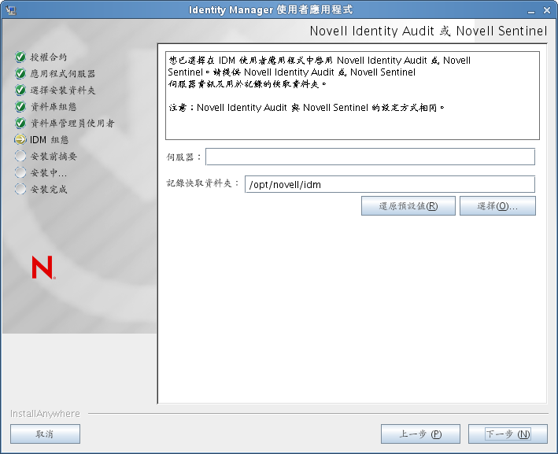Select the 應用程式伺服器 step label
Viewport: 558px width, 454px height.
[63, 74]
